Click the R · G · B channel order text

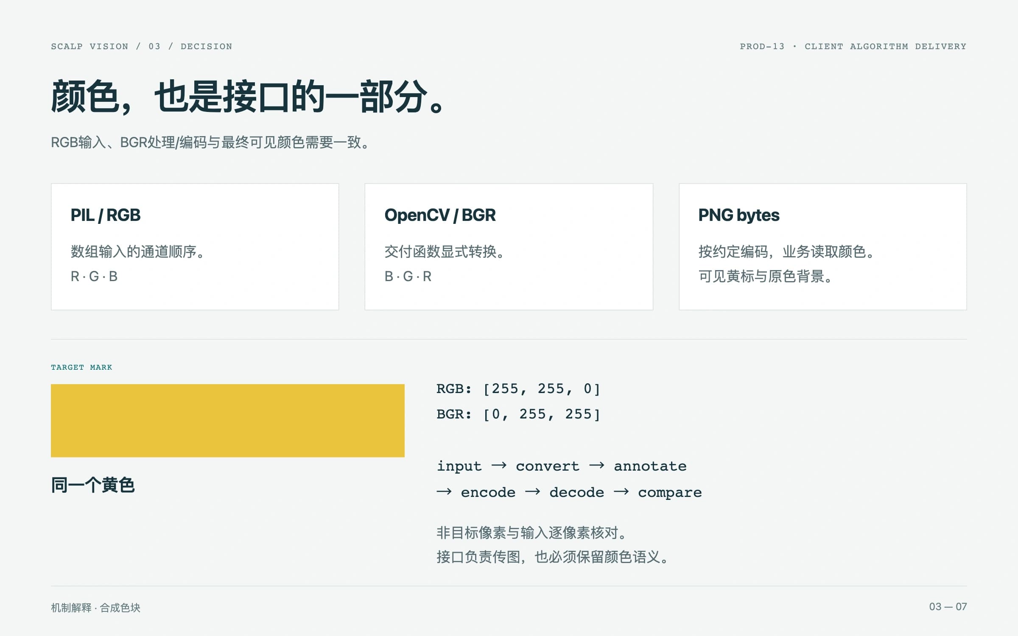coord(94,276)
